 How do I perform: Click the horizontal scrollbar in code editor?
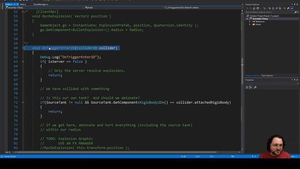click(117, 152)
